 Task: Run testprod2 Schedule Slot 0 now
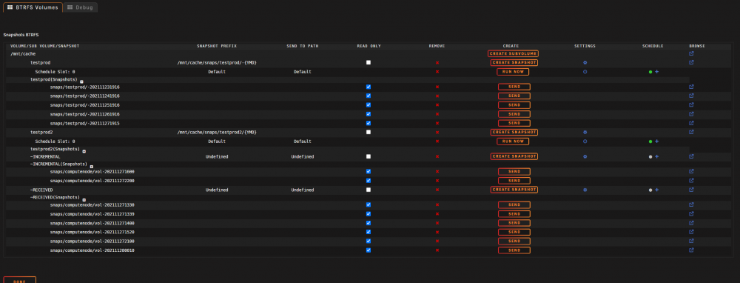513,141
